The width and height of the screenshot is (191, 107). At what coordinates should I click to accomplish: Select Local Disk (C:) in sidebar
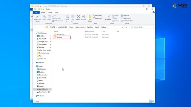coord(42,89)
